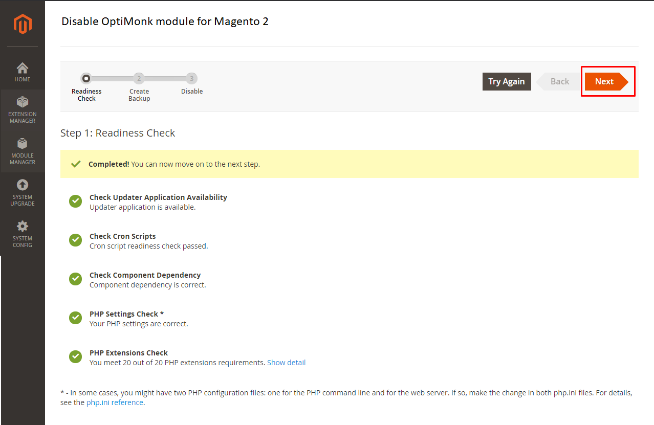Select step 2 Create Backup marker
This screenshot has height=425, width=654.
139,78
